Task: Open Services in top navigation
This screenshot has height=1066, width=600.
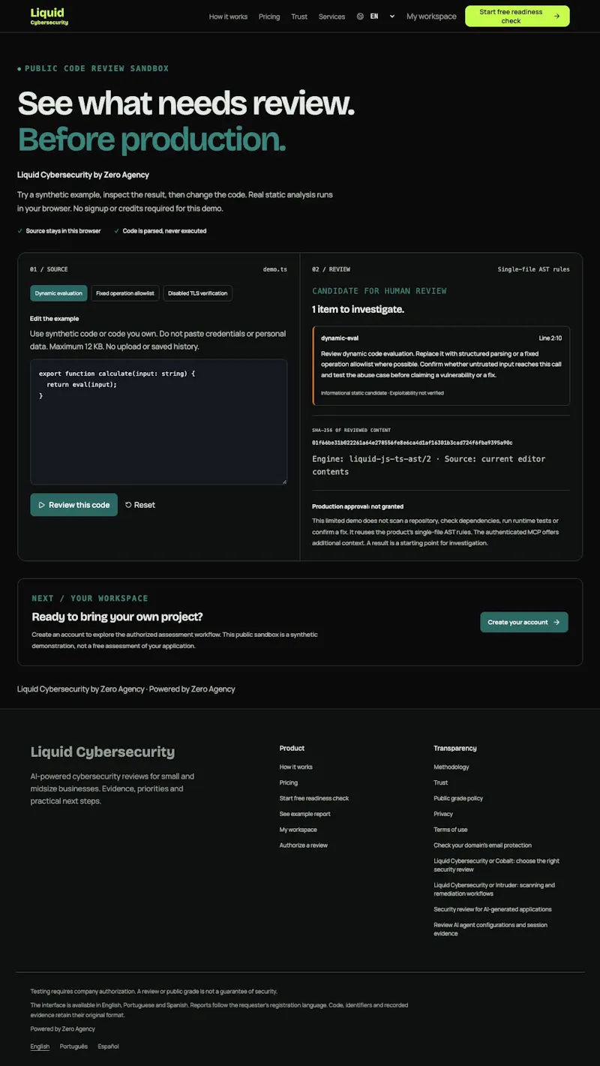Action: (x=331, y=17)
